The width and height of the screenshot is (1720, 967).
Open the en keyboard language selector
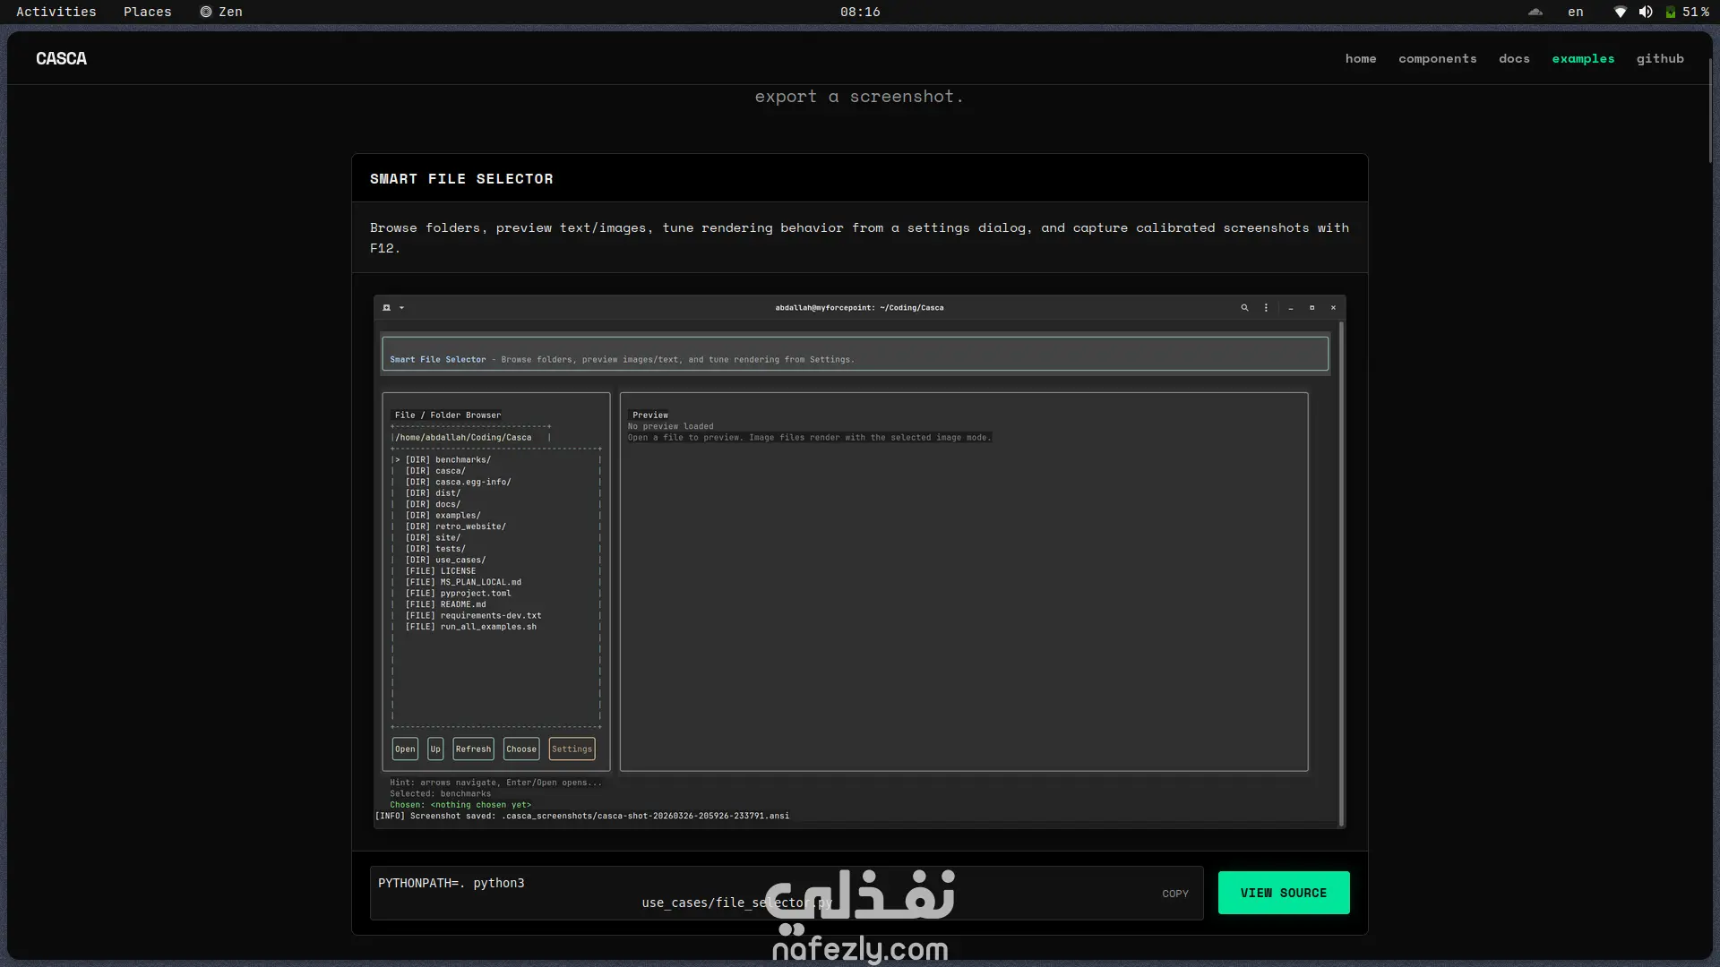pyautogui.click(x=1576, y=12)
